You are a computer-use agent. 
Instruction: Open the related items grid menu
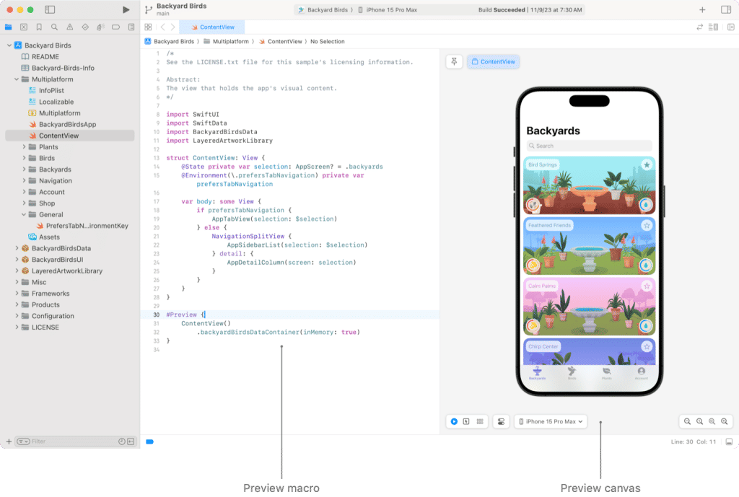tap(148, 27)
